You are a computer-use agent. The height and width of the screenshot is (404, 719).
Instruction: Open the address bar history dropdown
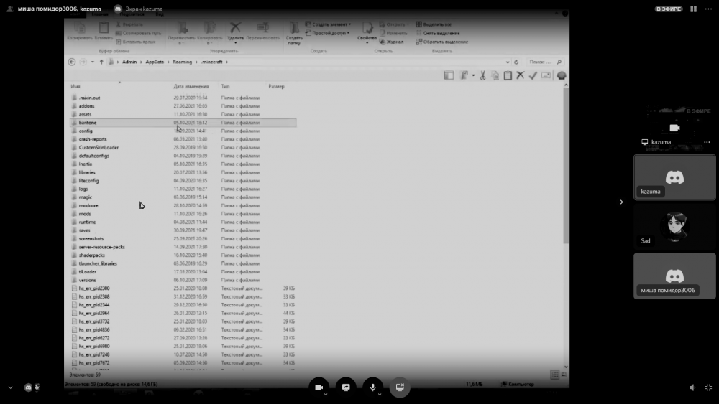[x=507, y=62]
